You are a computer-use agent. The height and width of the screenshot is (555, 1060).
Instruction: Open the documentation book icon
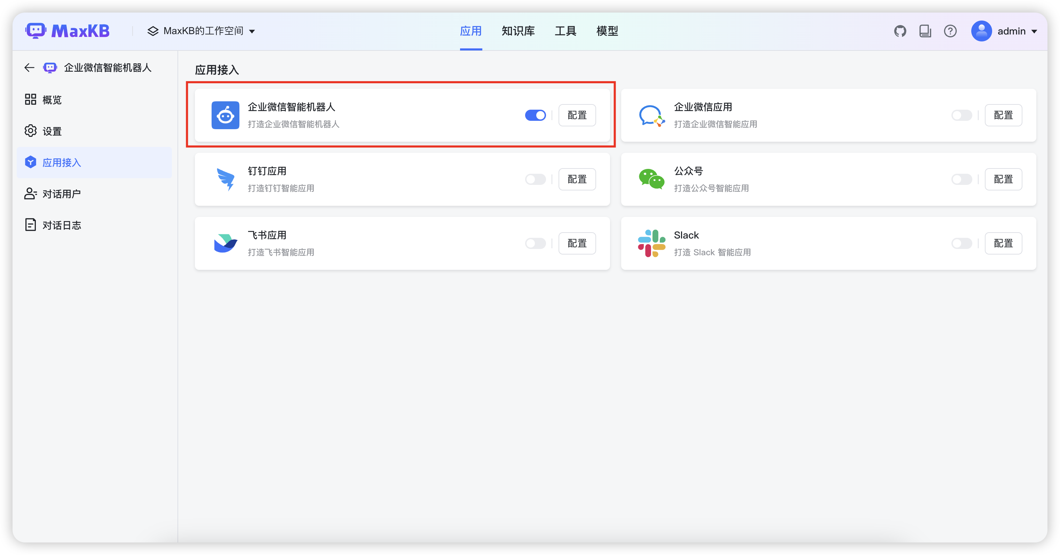pyautogui.click(x=925, y=31)
